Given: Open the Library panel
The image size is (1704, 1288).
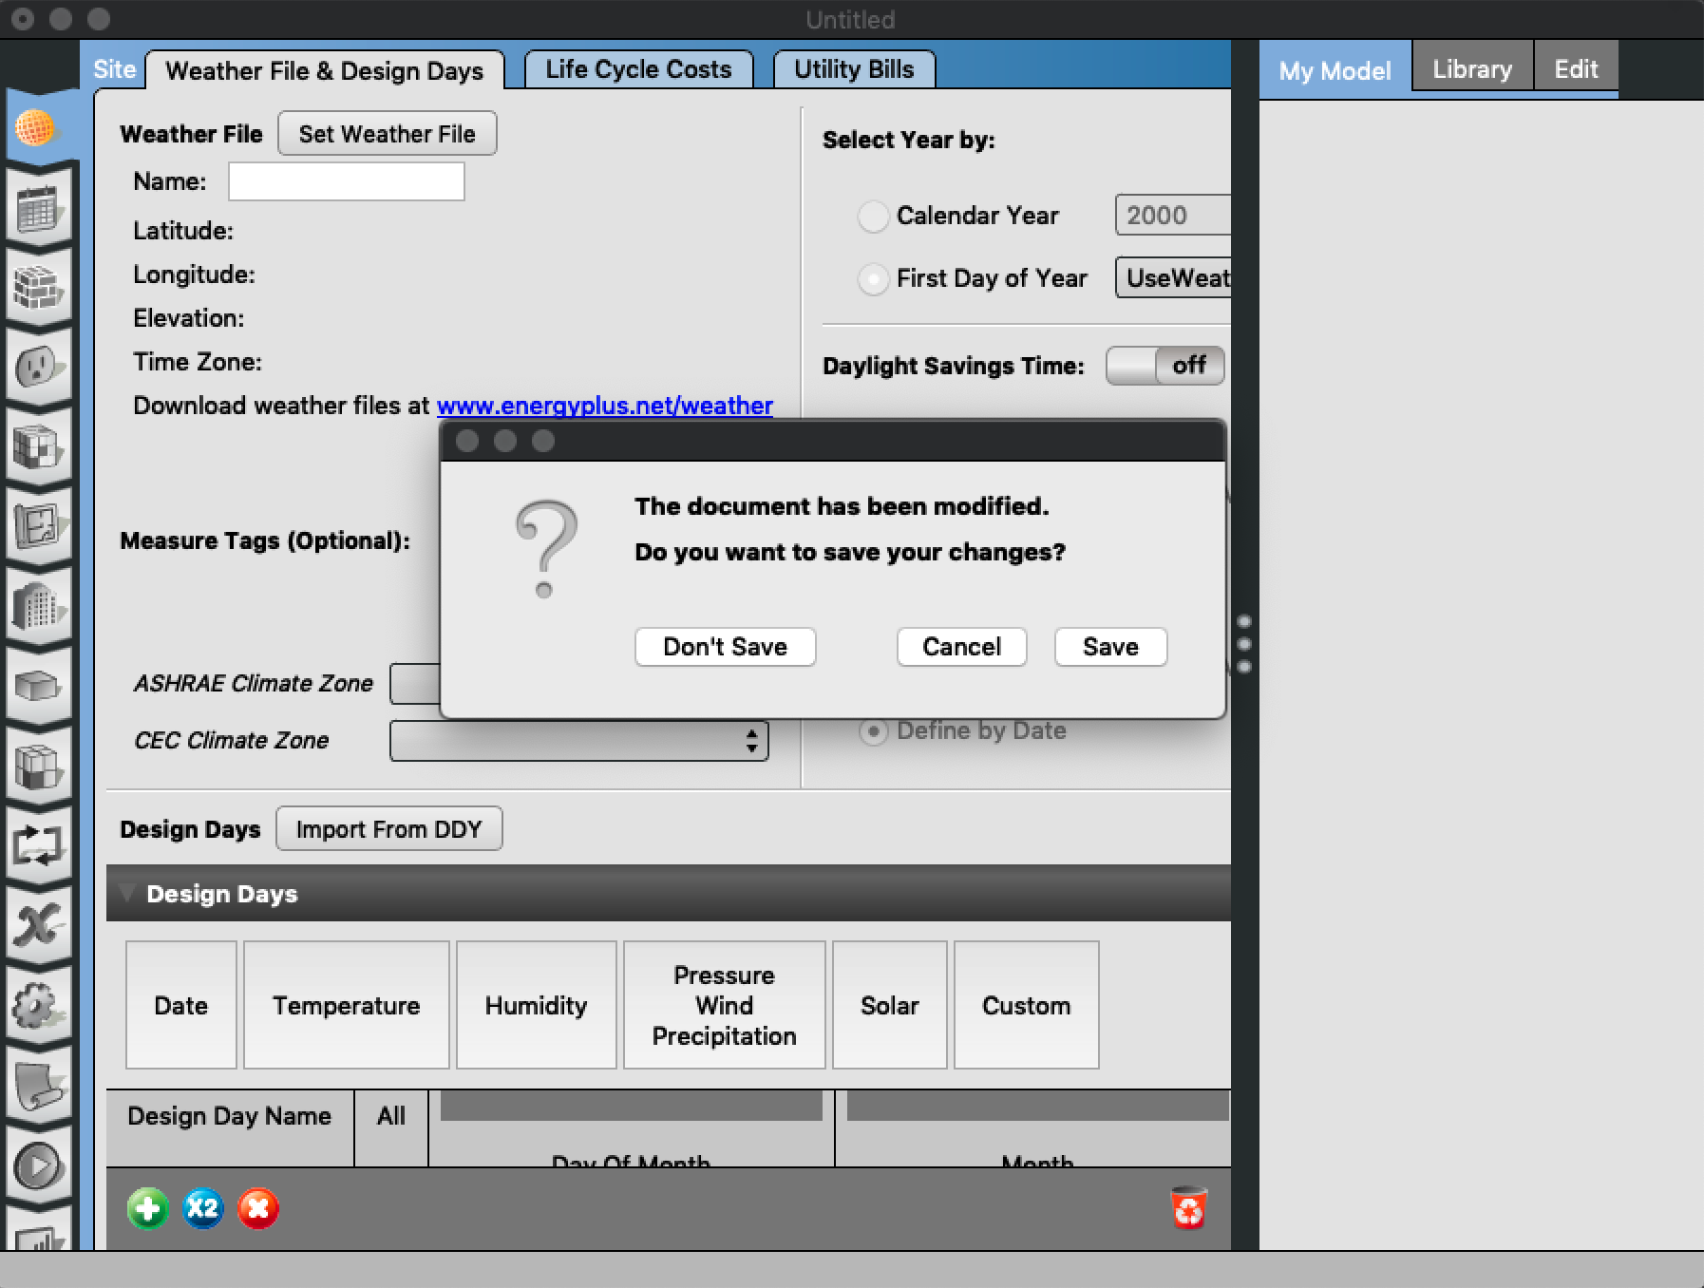Looking at the screenshot, I should pos(1471,67).
